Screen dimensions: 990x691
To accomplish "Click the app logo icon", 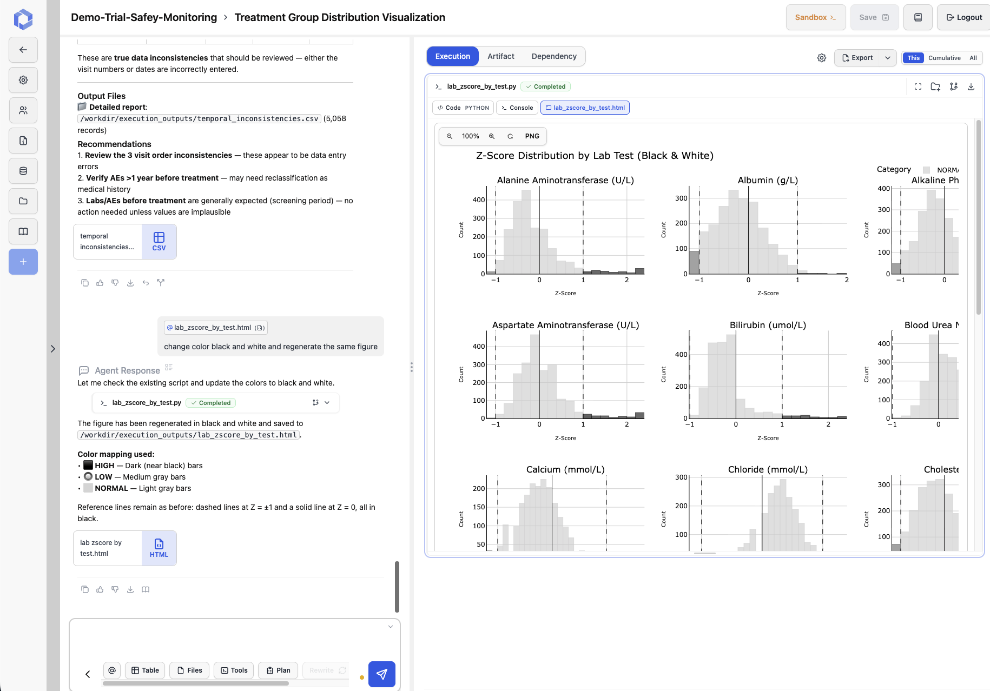I will tap(23, 19).
